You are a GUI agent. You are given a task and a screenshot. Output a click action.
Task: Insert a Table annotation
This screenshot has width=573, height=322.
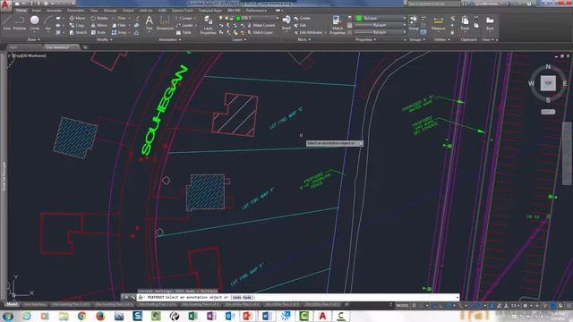pyautogui.click(x=184, y=32)
